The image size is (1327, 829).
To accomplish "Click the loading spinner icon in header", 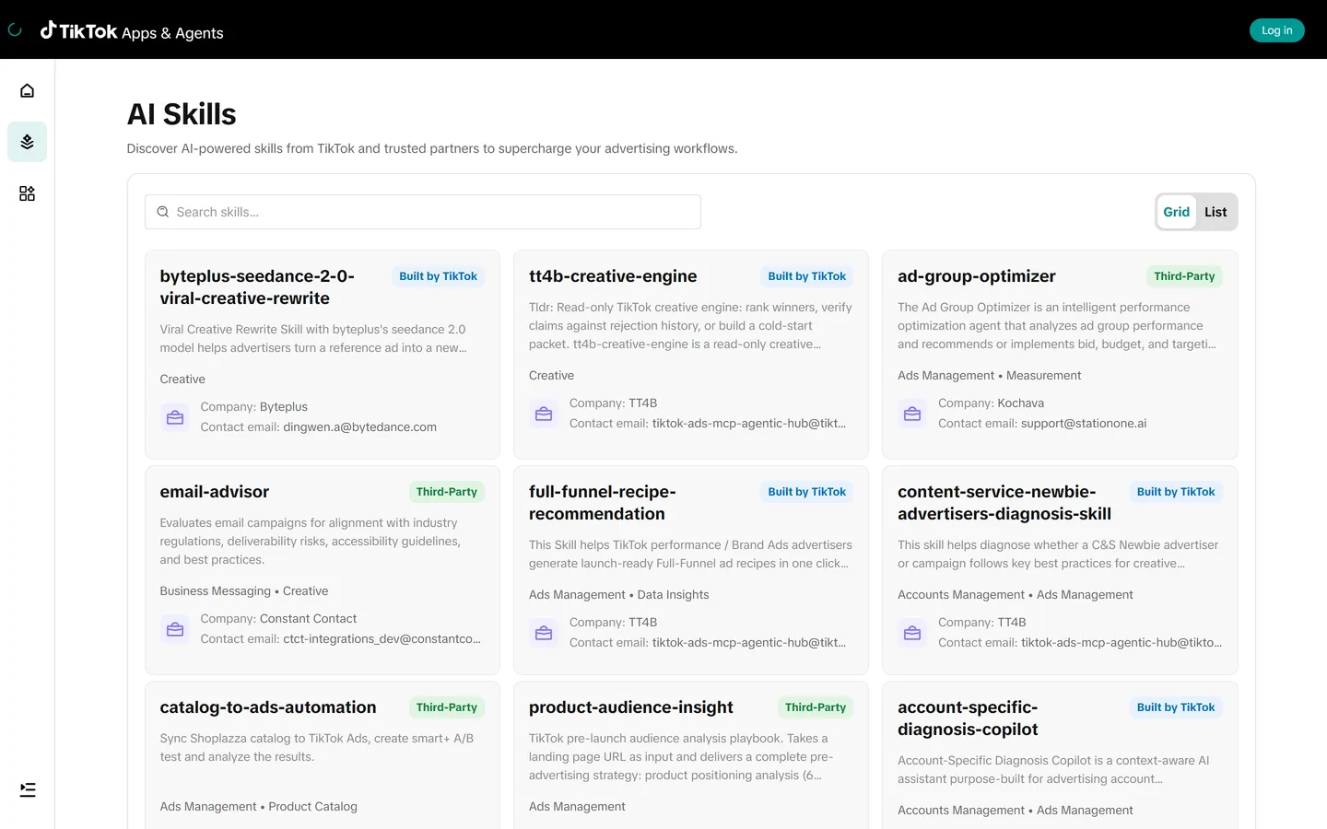I will 15,29.
